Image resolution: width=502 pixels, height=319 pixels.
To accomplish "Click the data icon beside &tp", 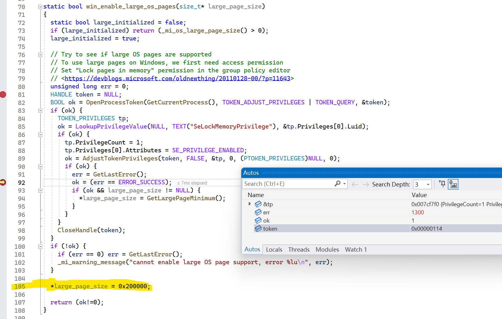I will pos(258,204).
